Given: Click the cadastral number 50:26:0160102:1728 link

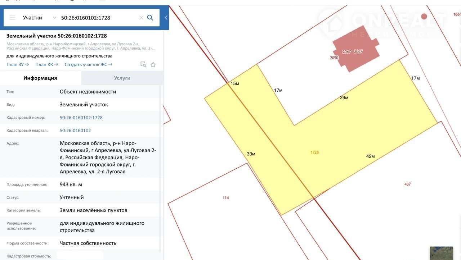Looking at the screenshot, I should [x=81, y=118].
